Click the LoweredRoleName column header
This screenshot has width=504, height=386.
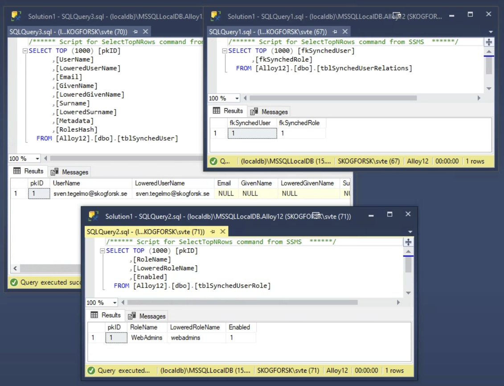[x=195, y=327]
